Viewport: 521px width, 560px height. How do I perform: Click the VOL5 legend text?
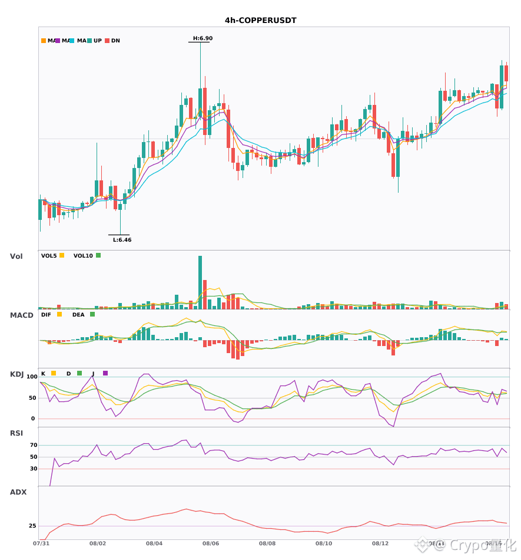(49, 256)
